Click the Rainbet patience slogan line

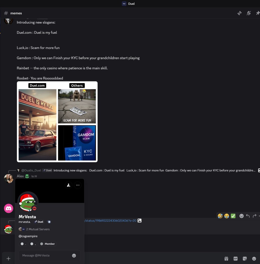62,68
